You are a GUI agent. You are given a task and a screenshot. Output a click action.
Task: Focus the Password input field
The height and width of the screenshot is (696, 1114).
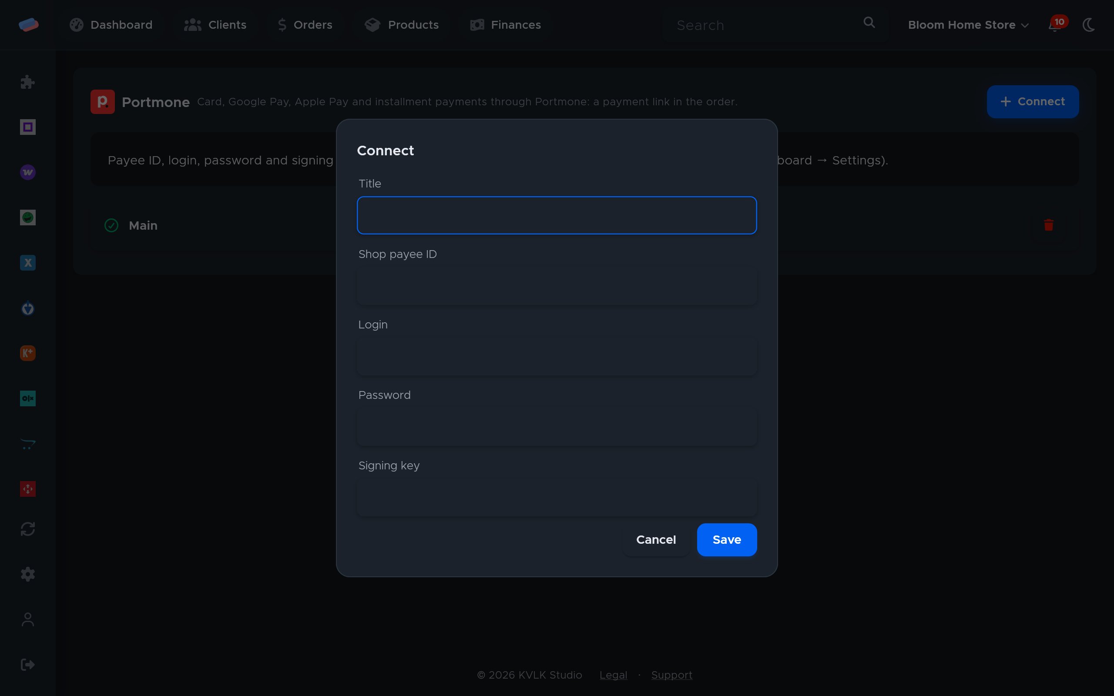(x=557, y=427)
